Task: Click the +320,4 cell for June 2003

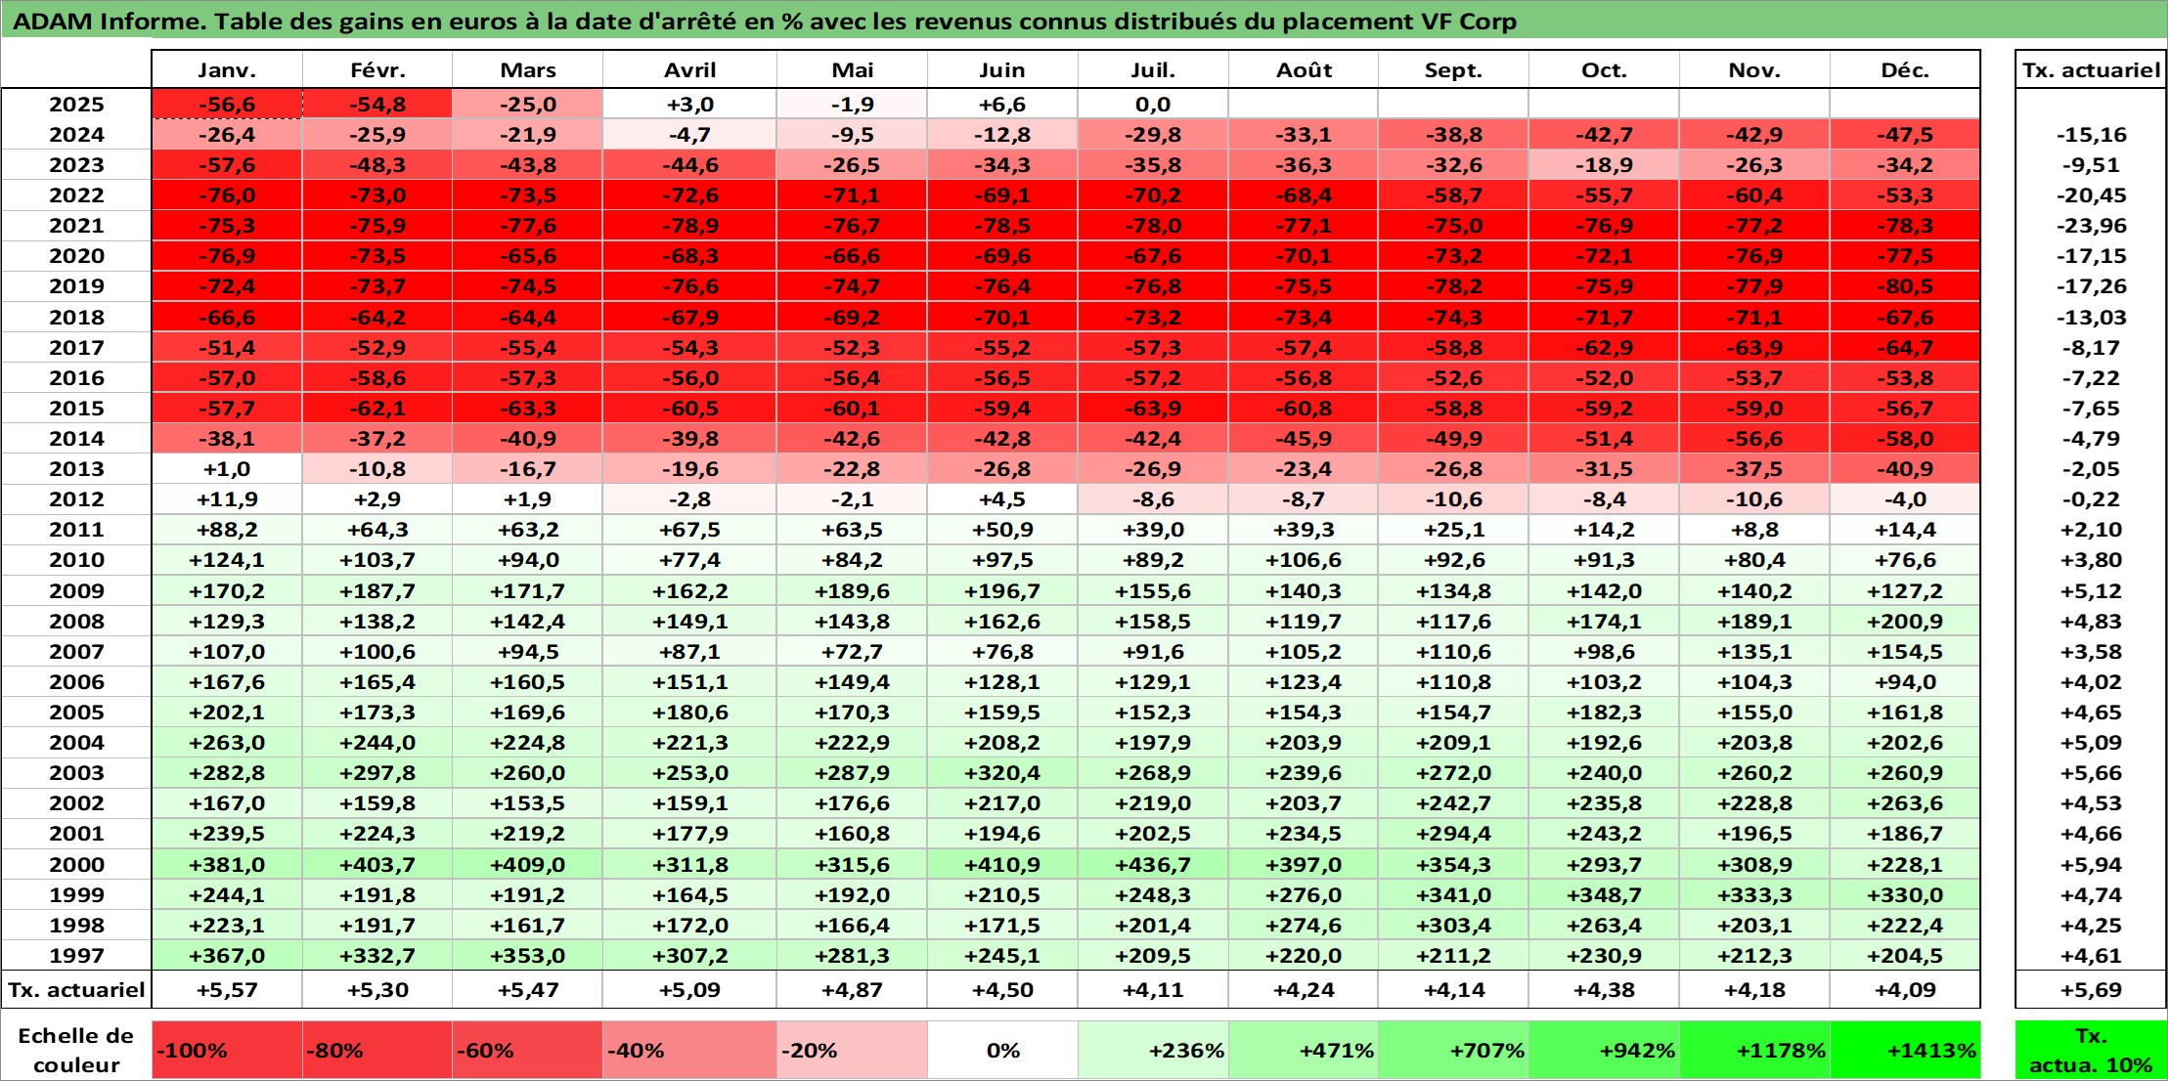Action: click(1002, 772)
